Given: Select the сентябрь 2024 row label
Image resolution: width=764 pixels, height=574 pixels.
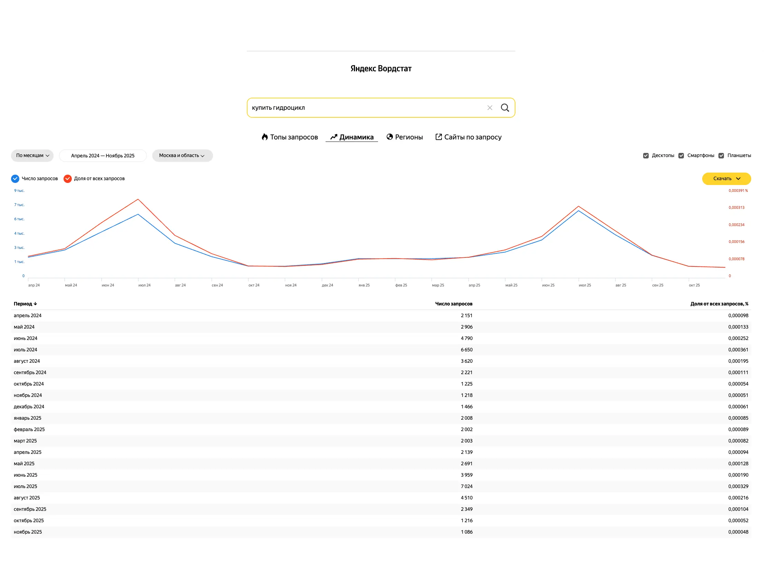Looking at the screenshot, I should pos(30,373).
